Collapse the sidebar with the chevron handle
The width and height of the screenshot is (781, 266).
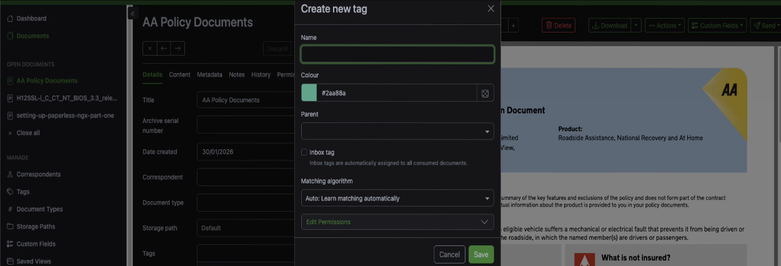pyautogui.click(x=132, y=13)
